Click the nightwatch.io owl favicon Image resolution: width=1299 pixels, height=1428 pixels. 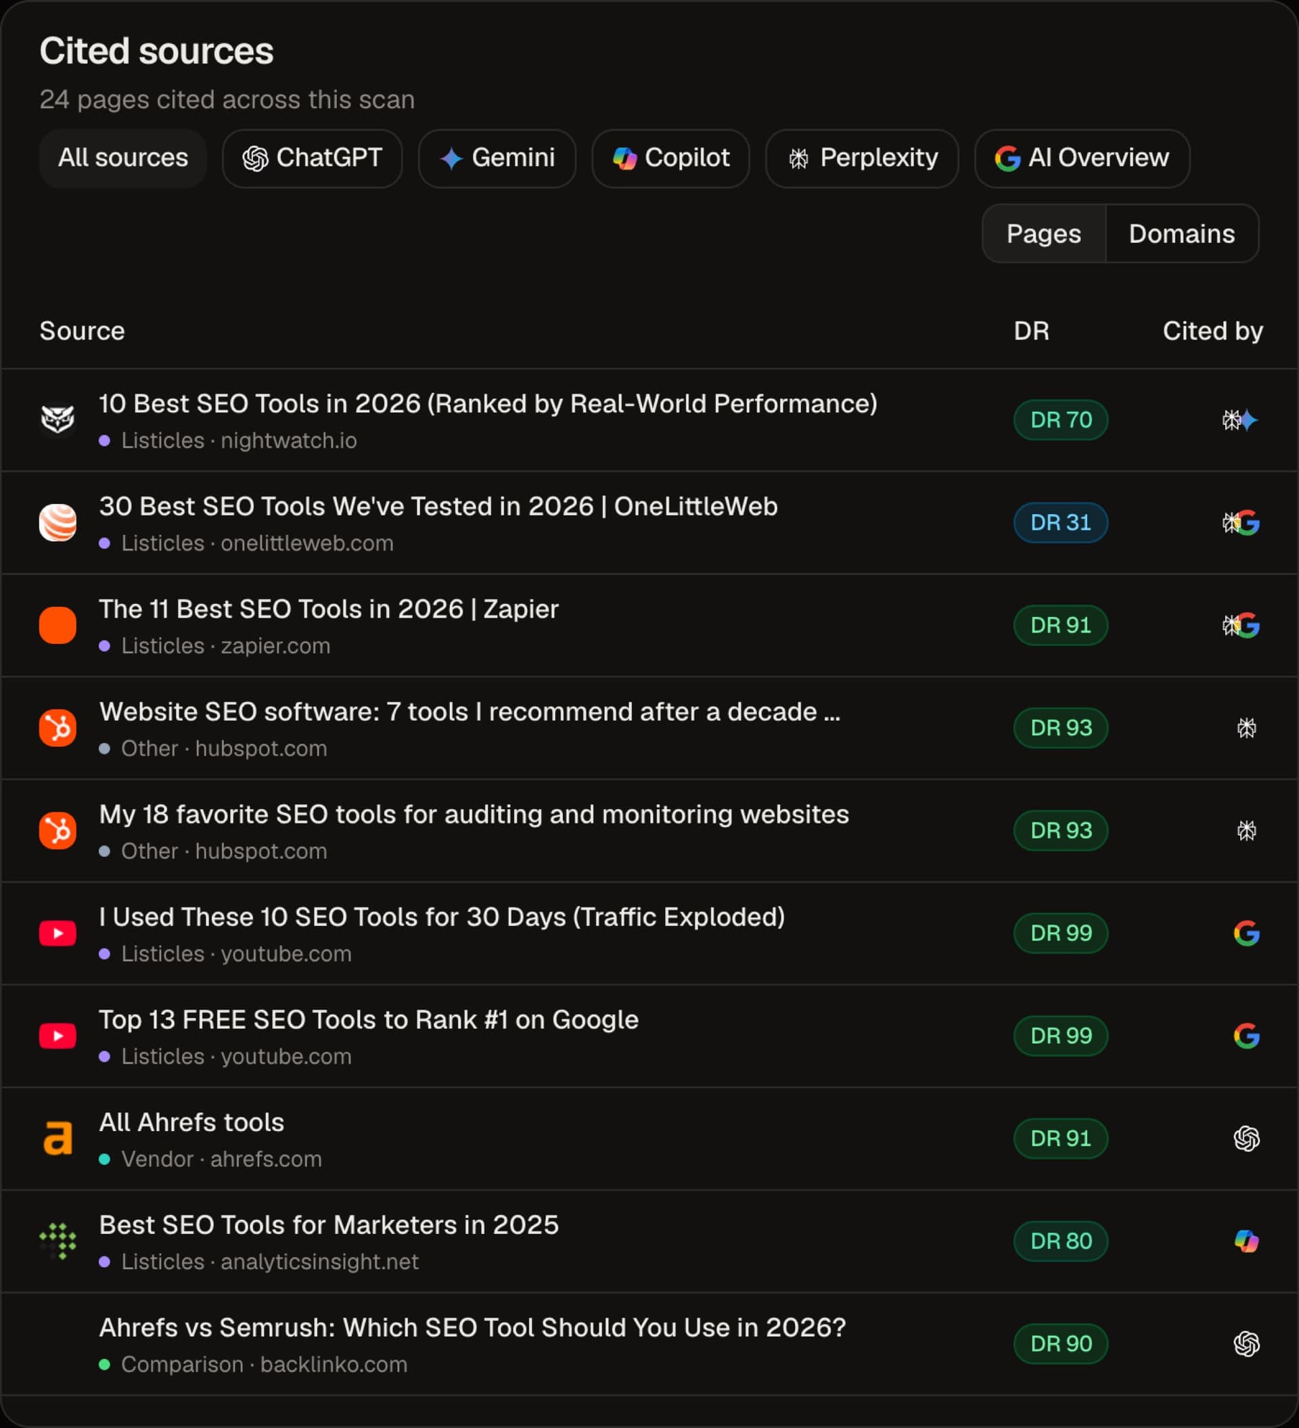(58, 419)
